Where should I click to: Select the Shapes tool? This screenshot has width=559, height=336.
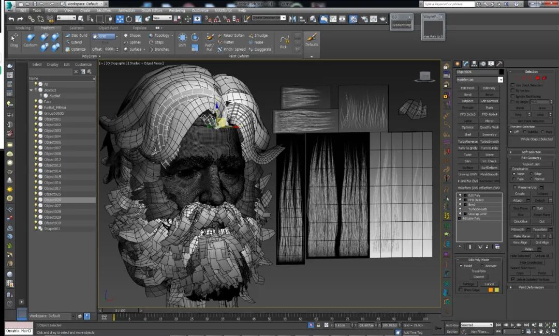coord(133,35)
